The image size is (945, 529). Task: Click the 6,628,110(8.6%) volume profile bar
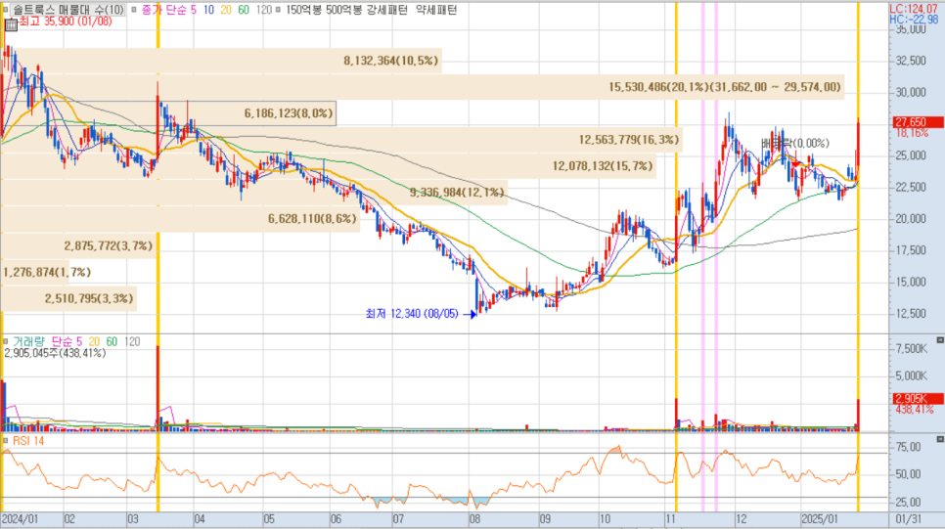pos(181,219)
